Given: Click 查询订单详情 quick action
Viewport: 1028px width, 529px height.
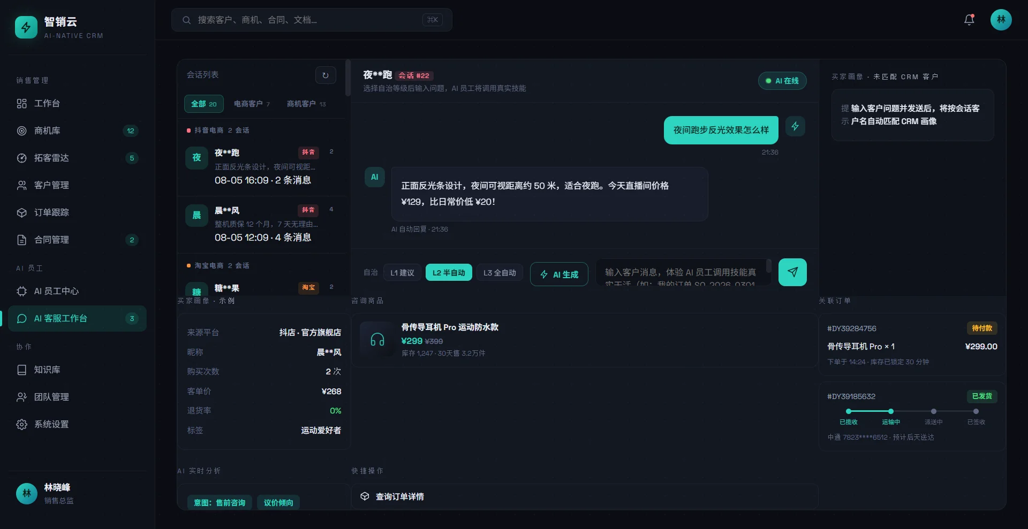Looking at the screenshot, I should point(585,496).
